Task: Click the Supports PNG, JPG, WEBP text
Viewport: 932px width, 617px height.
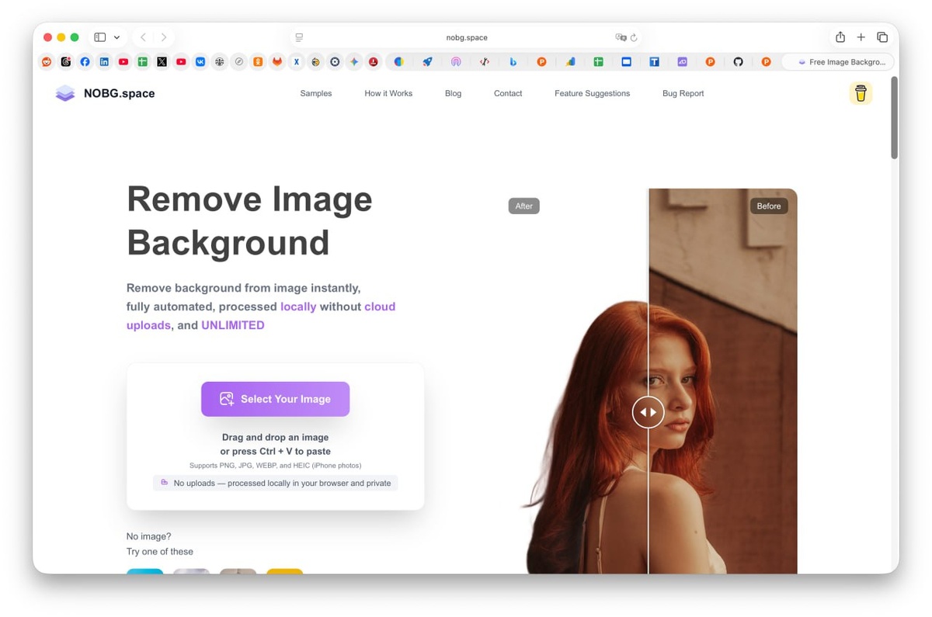Action: pyautogui.click(x=276, y=466)
